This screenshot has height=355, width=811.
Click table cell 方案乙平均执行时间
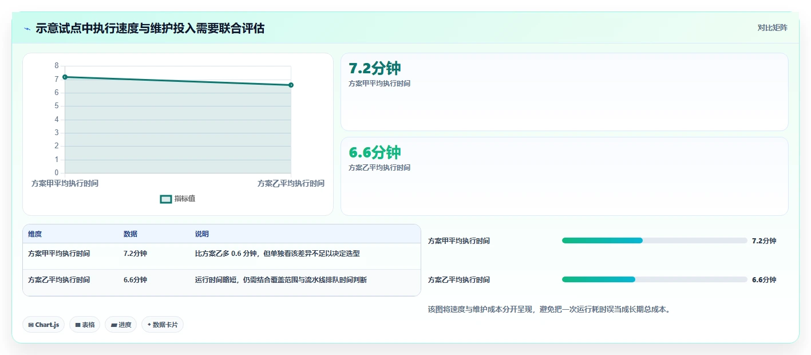(59, 280)
